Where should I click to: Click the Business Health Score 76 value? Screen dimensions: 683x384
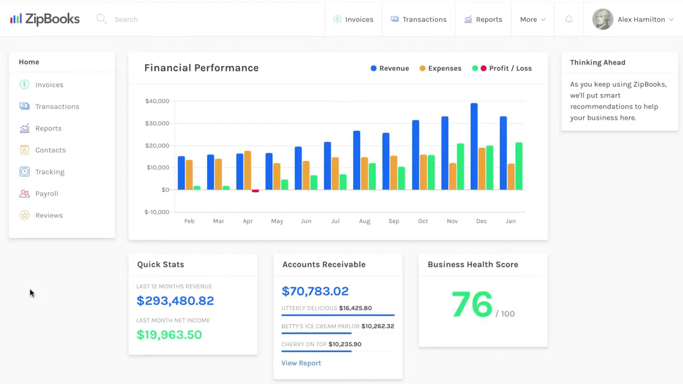click(x=472, y=305)
